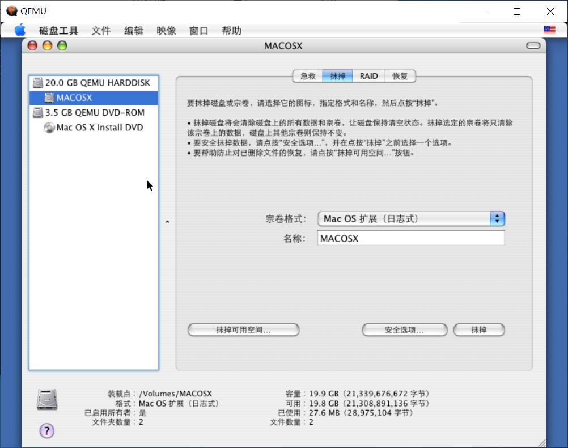Screen dimensions: 568x448
Task: Switch to the 恢复 tab
Action: tap(401, 75)
